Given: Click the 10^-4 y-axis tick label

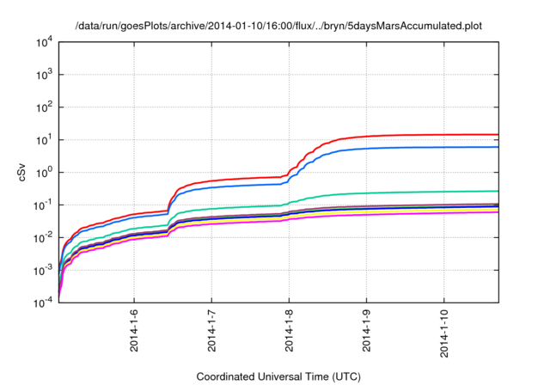Looking at the screenshot, I should click(44, 302).
